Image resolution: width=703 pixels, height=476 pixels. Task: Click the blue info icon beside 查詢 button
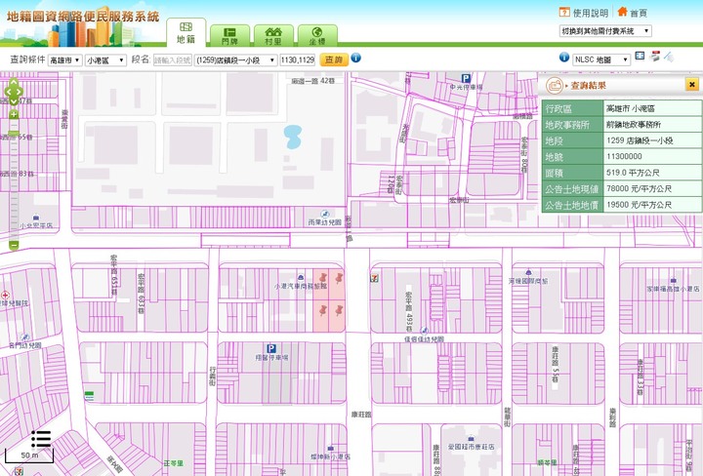(356, 58)
